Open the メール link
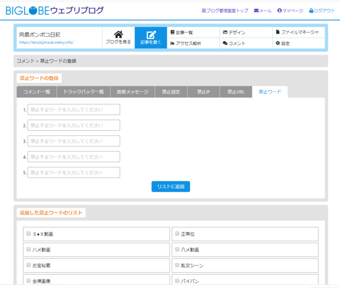The width and height of the screenshot is (340, 288). pyautogui.click(x=265, y=11)
